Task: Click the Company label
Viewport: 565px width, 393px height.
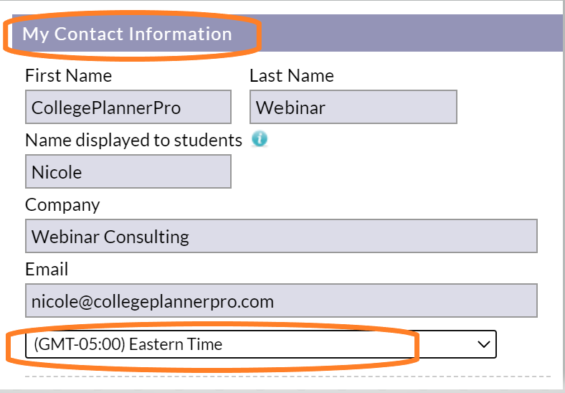Action: pyautogui.click(x=62, y=205)
